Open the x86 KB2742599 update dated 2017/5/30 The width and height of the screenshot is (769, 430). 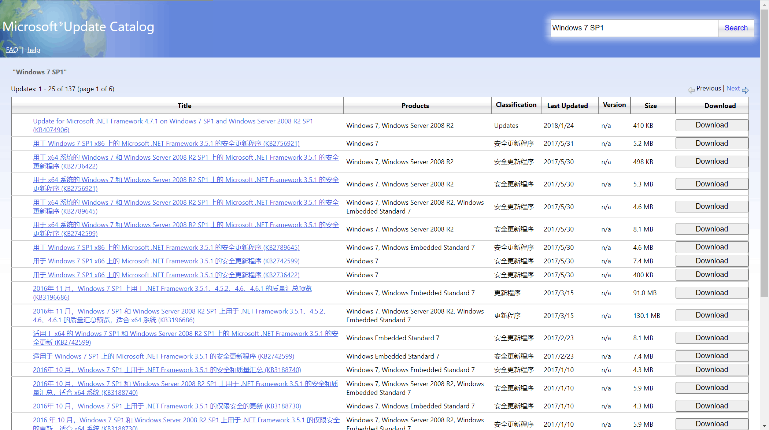[x=166, y=261]
